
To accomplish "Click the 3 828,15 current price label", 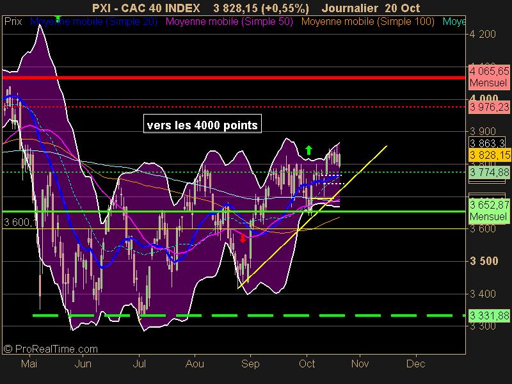I will click(x=490, y=155).
